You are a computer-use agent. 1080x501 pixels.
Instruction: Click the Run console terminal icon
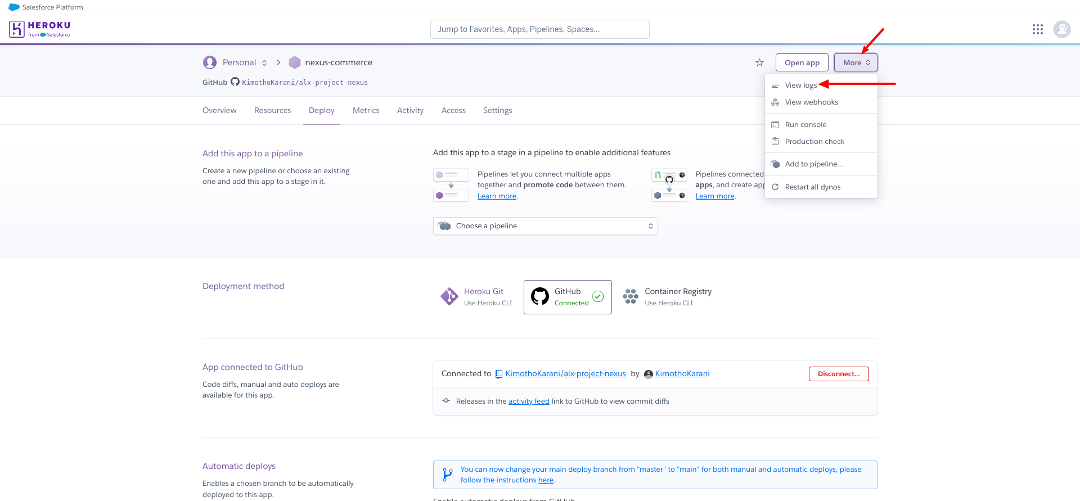pos(775,125)
